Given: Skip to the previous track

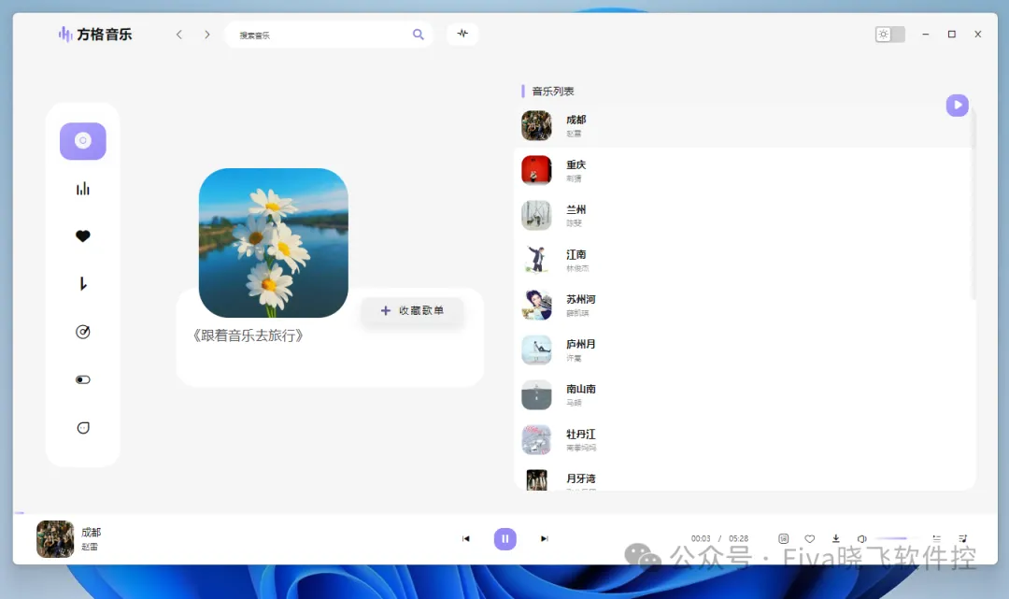Looking at the screenshot, I should [x=466, y=538].
